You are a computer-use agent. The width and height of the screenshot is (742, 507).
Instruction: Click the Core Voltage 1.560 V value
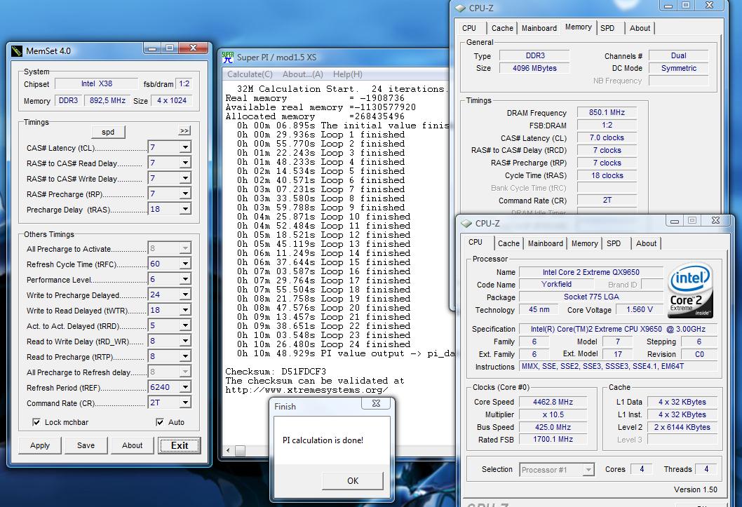639,309
